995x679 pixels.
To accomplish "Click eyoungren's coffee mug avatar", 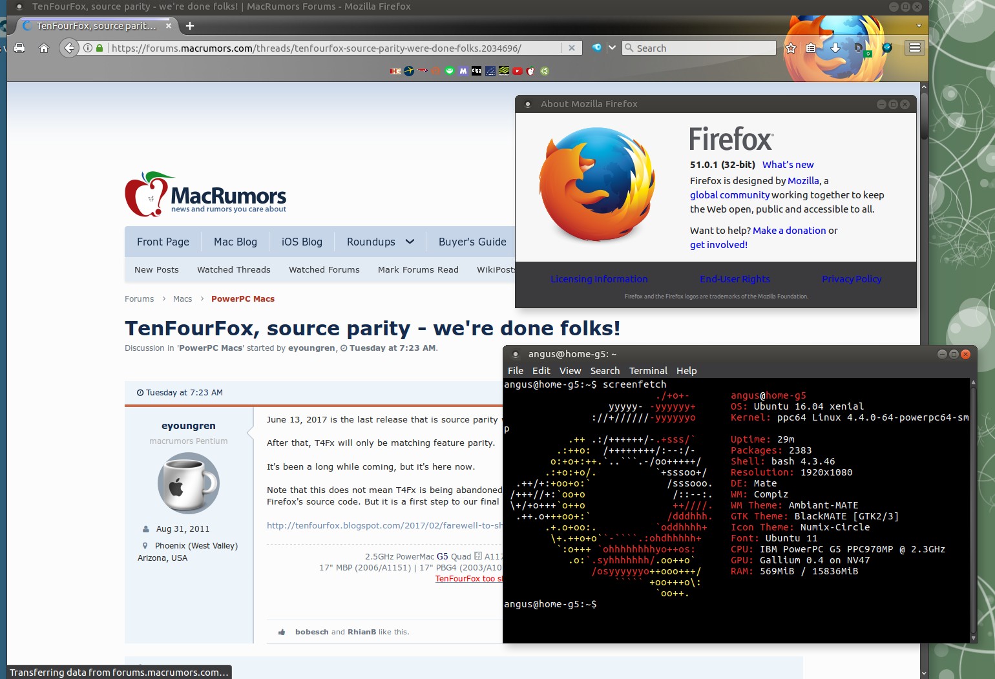I will point(189,483).
